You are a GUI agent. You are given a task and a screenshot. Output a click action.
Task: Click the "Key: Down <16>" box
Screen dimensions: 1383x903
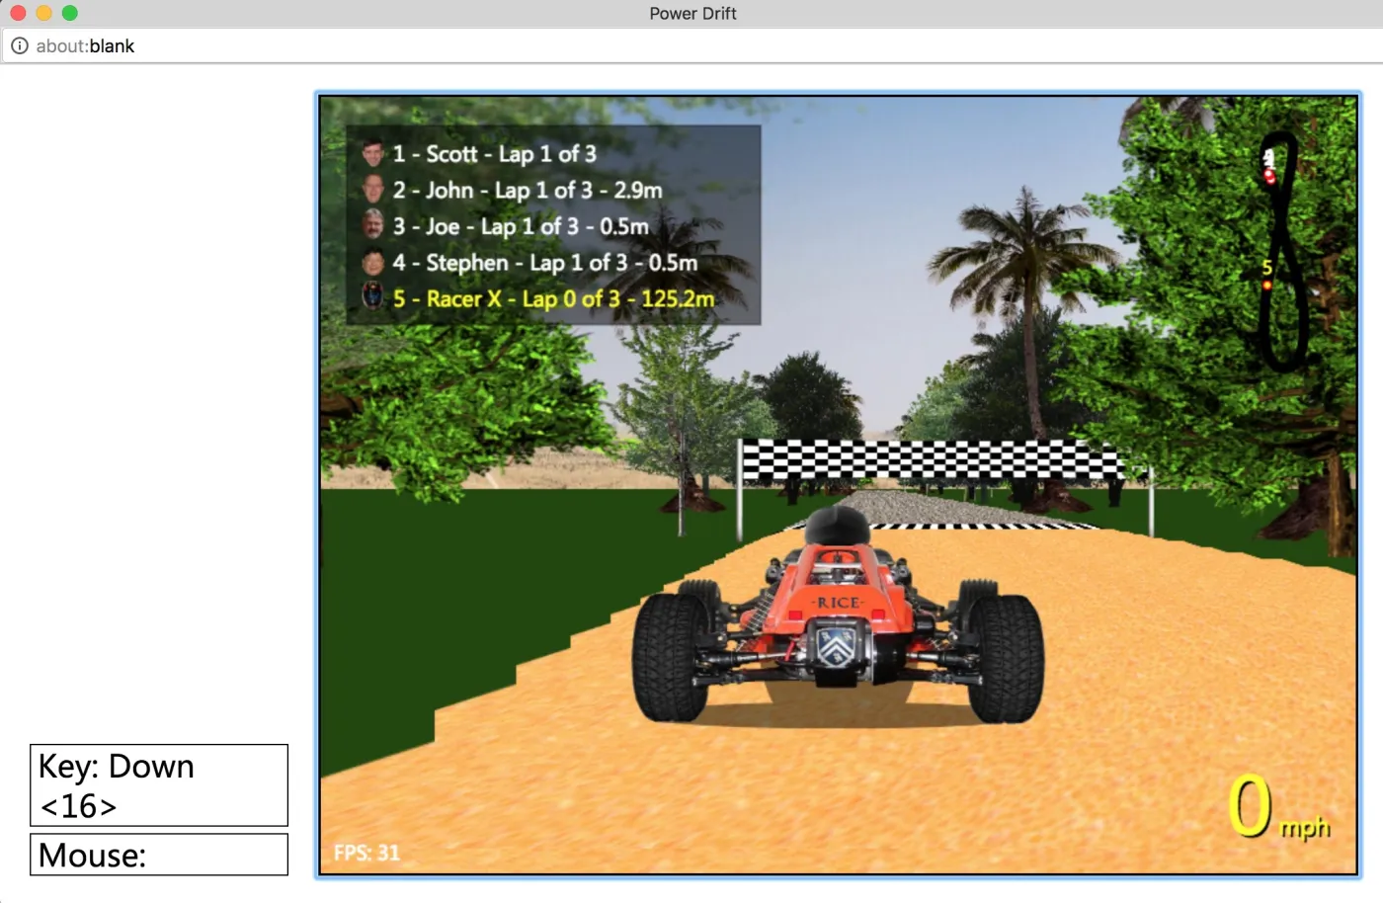[x=159, y=785]
